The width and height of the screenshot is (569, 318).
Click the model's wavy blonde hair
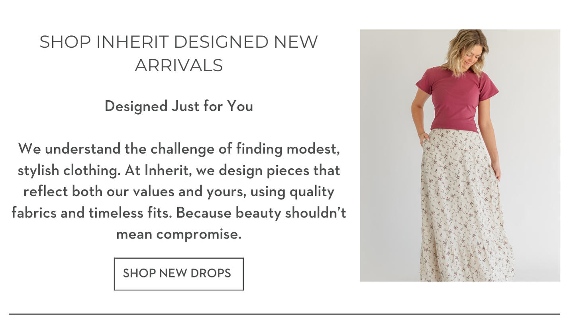466,50
